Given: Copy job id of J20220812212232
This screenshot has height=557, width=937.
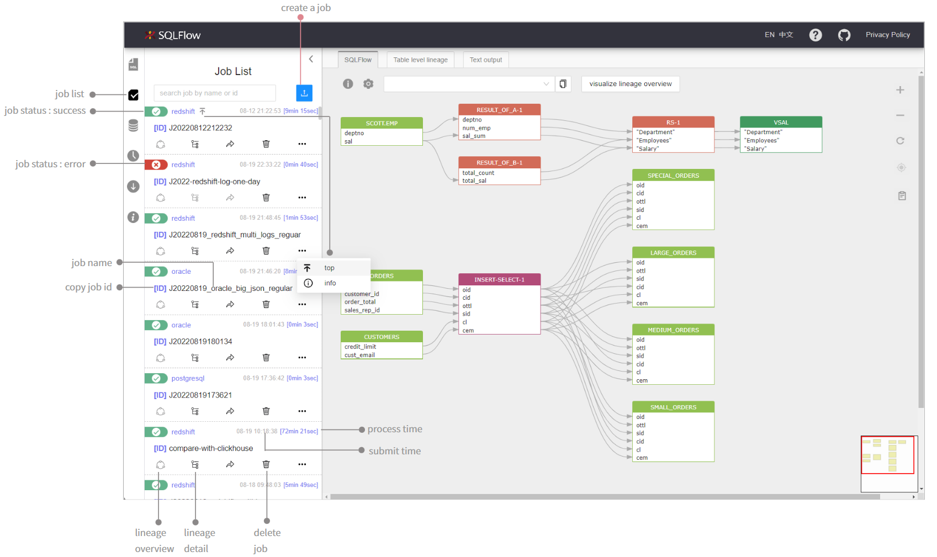Looking at the screenshot, I should (x=160, y=128).
